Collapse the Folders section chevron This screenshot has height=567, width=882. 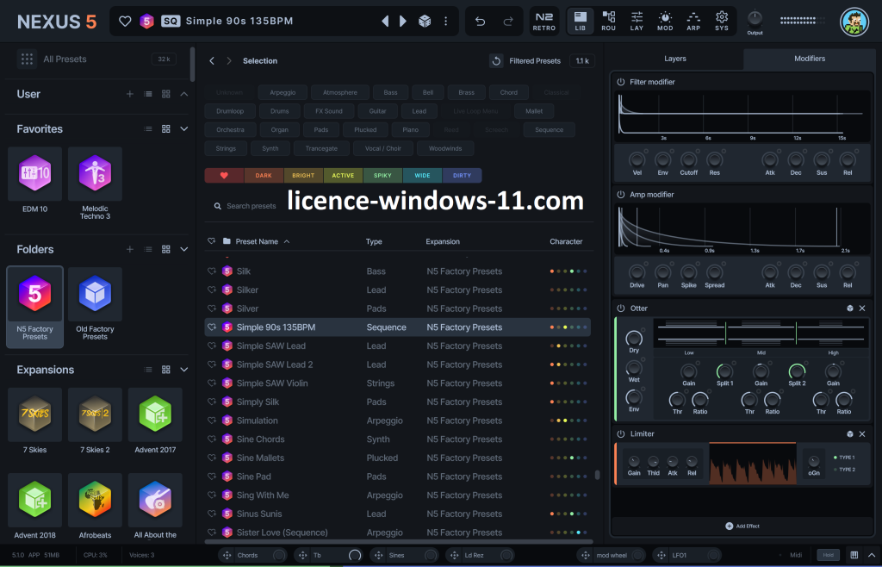point(184,249)
